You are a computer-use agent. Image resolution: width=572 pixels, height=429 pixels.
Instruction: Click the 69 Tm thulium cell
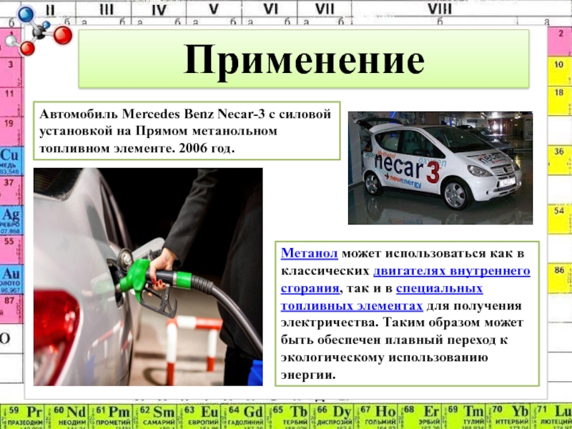pos(463,416)
